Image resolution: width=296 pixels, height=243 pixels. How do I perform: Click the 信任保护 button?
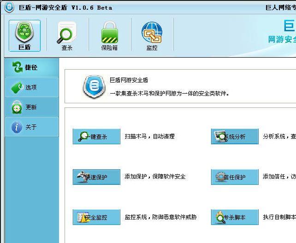click(235, 177)
